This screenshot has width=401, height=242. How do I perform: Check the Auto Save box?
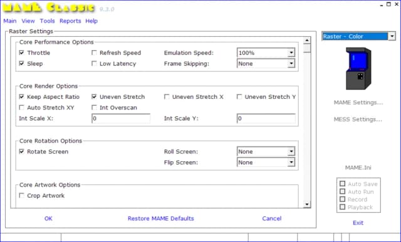pos(343,184)
